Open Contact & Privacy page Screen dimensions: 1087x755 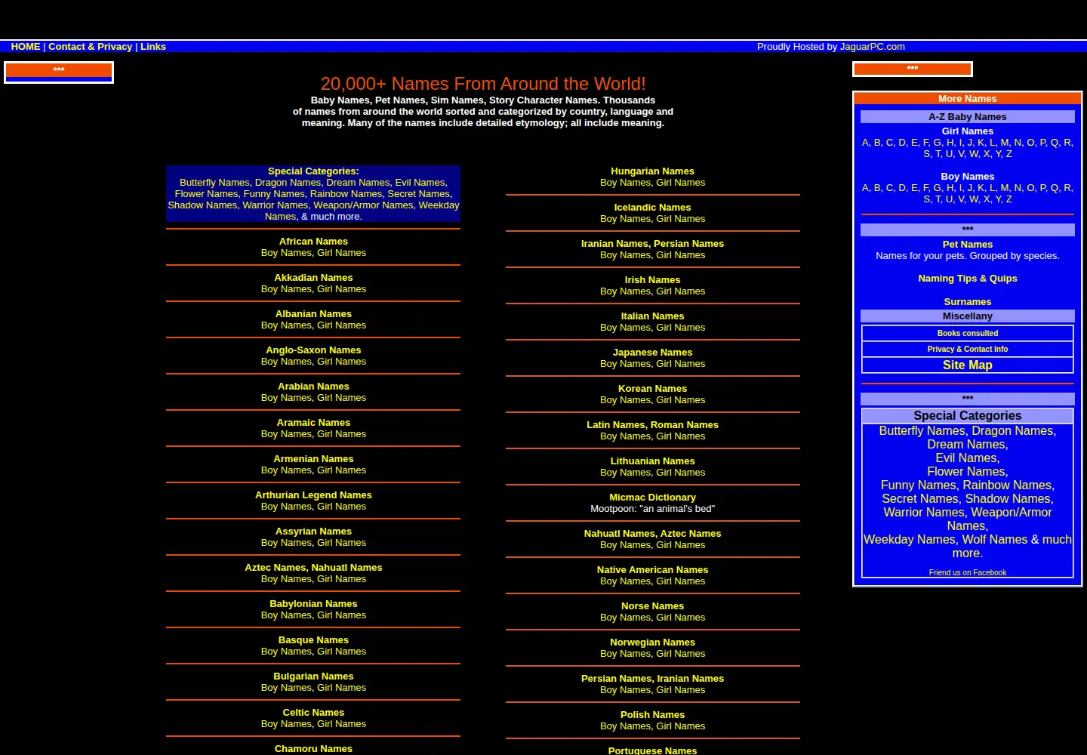[x=91, y=47]
